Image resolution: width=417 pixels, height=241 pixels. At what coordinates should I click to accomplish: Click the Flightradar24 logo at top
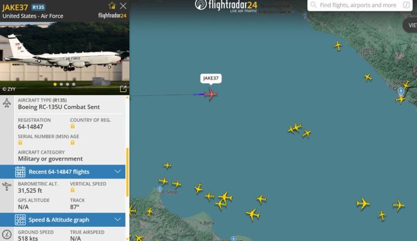coord(226,6)
